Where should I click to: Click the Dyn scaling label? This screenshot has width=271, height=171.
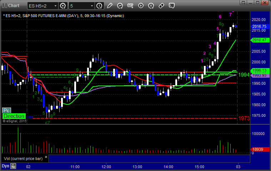click(5, 166)
